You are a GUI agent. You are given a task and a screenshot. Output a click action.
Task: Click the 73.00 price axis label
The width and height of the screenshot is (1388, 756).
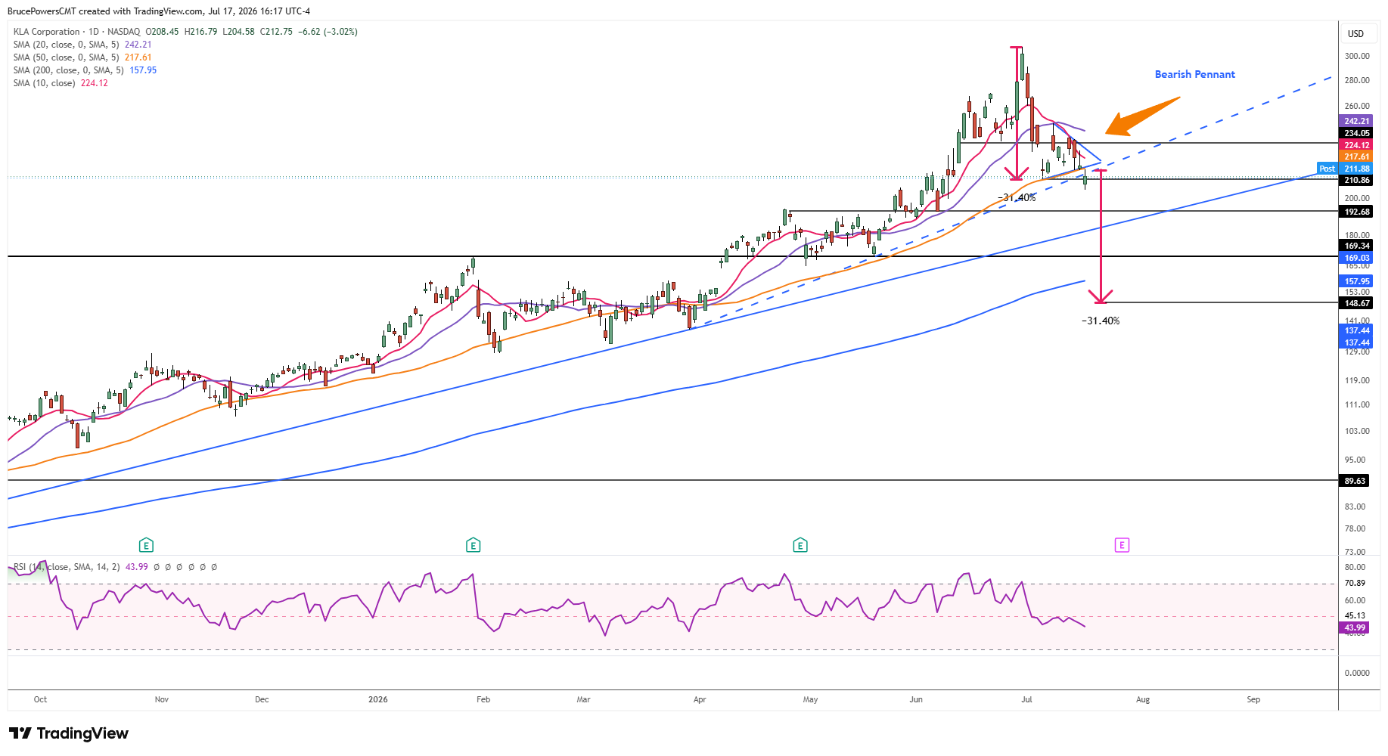pyautogui.click(x=1355, y=552)
